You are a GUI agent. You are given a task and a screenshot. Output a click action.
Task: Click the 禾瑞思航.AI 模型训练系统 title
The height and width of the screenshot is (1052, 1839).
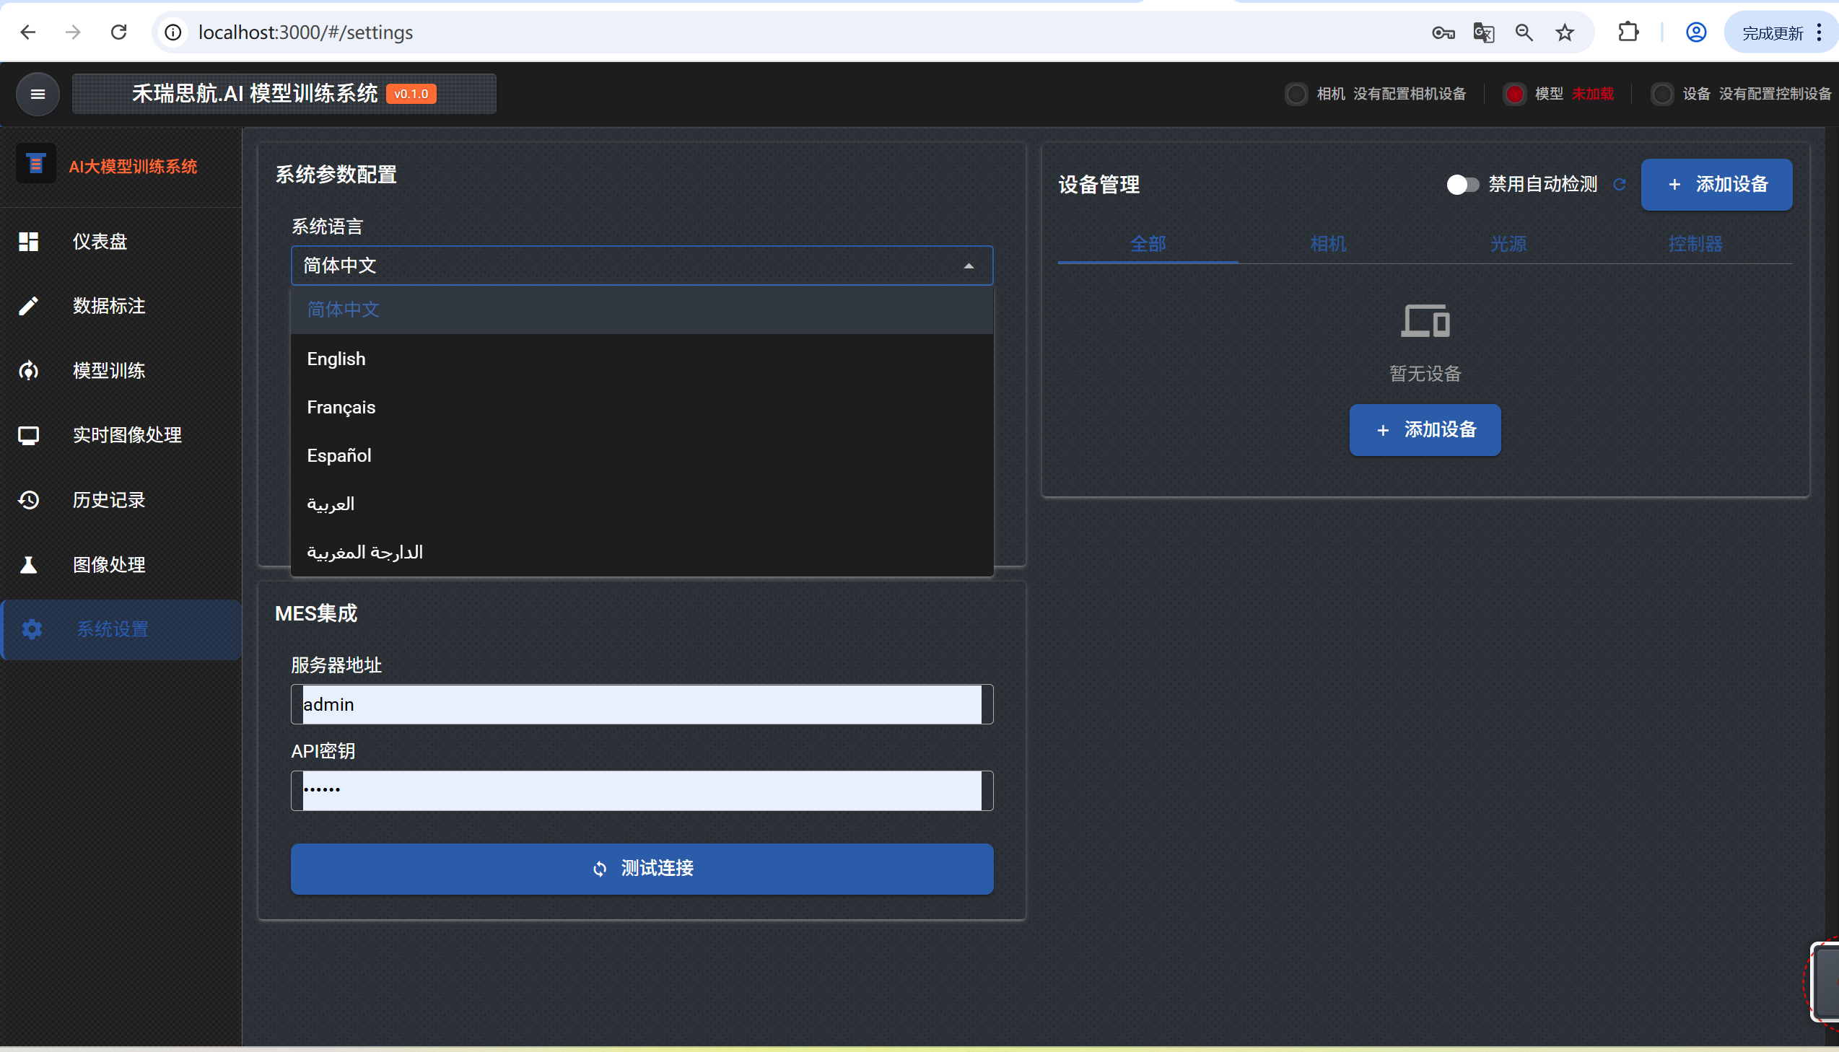point(254,94)
